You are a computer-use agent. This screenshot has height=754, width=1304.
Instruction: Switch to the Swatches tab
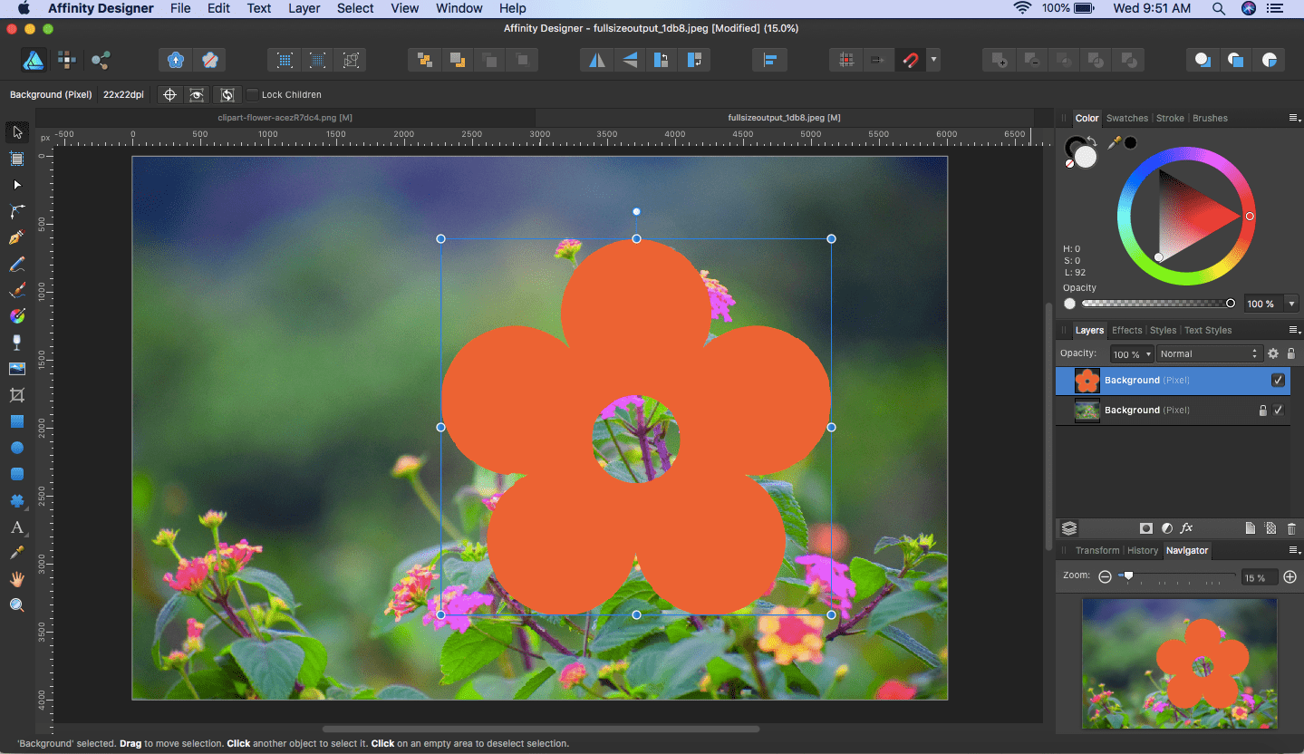[1126, 118]
